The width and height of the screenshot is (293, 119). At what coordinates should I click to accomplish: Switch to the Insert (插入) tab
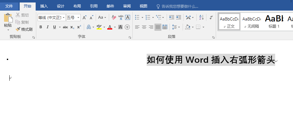tap(44, 6)
